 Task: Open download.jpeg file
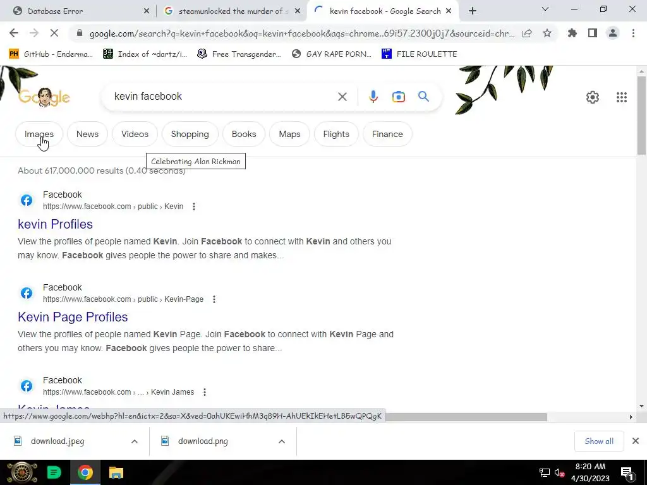point(57,441)
